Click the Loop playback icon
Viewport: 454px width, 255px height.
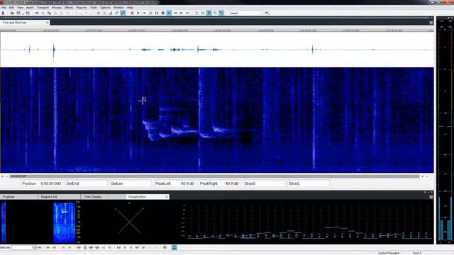[150, 13]
